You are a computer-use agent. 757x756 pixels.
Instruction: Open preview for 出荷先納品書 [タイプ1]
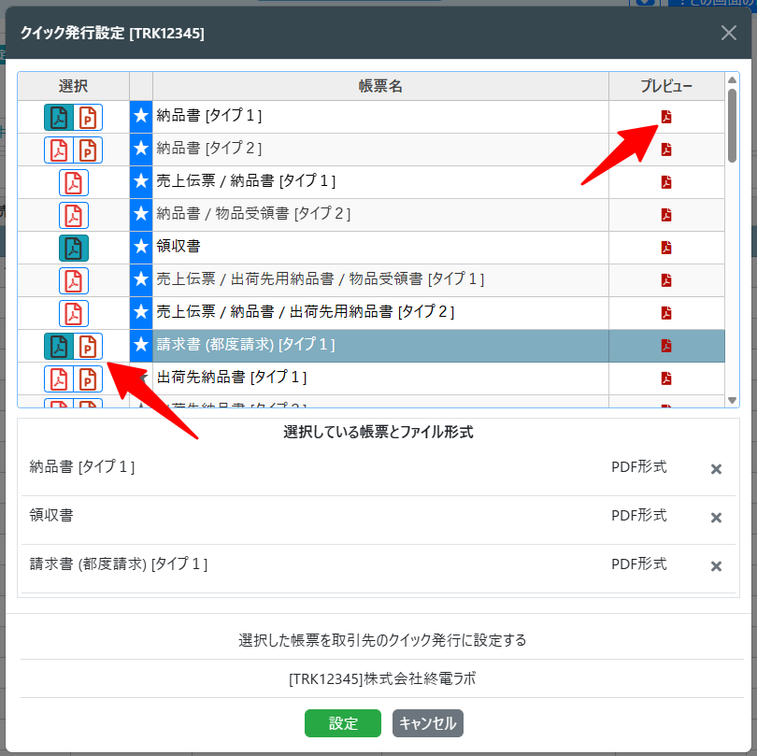[x=666, y=378]
